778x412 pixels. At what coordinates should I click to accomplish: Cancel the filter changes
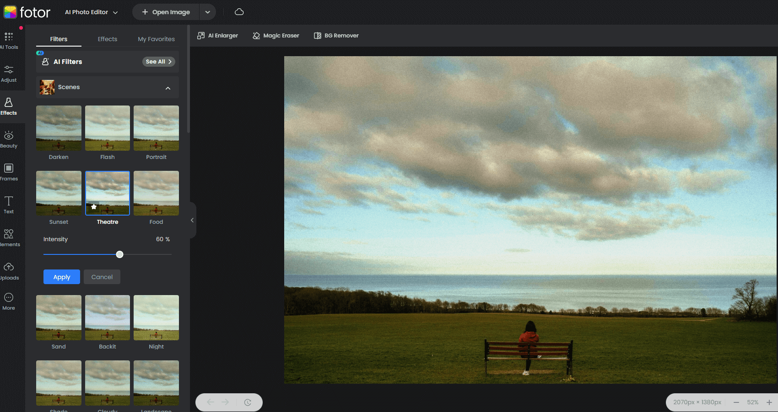[x=102, y=277]
